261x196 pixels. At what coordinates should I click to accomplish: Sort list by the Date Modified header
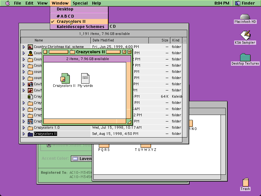click(x=119, y=40)
